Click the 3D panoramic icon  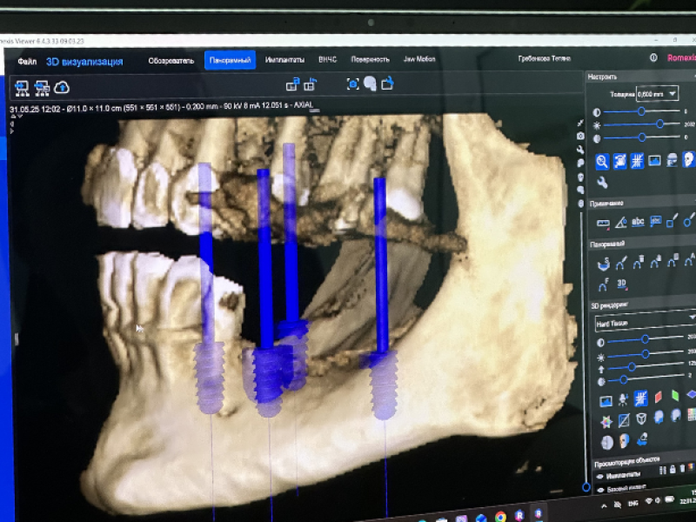(621, 284)
